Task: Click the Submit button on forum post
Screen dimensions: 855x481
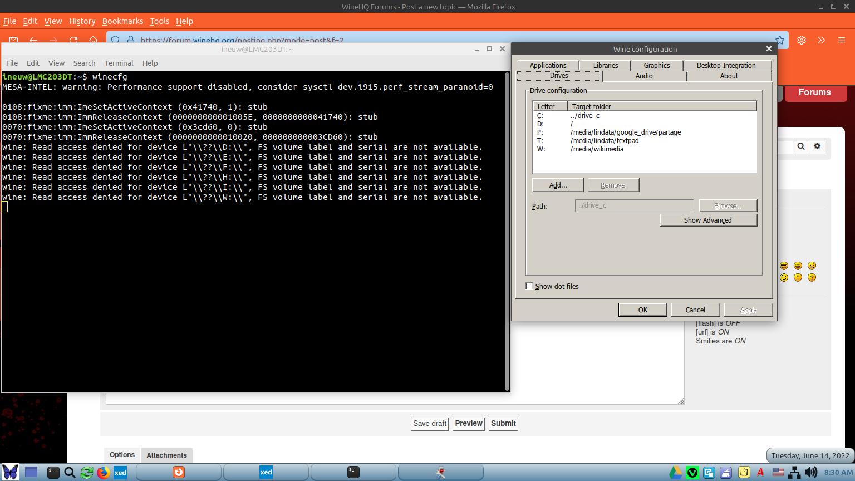Action: coord(503,424)
